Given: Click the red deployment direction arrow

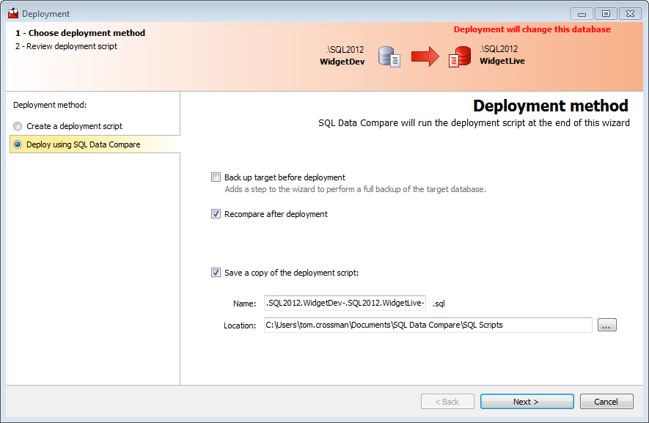Looking at the screenshot, I should coord(424,56).
